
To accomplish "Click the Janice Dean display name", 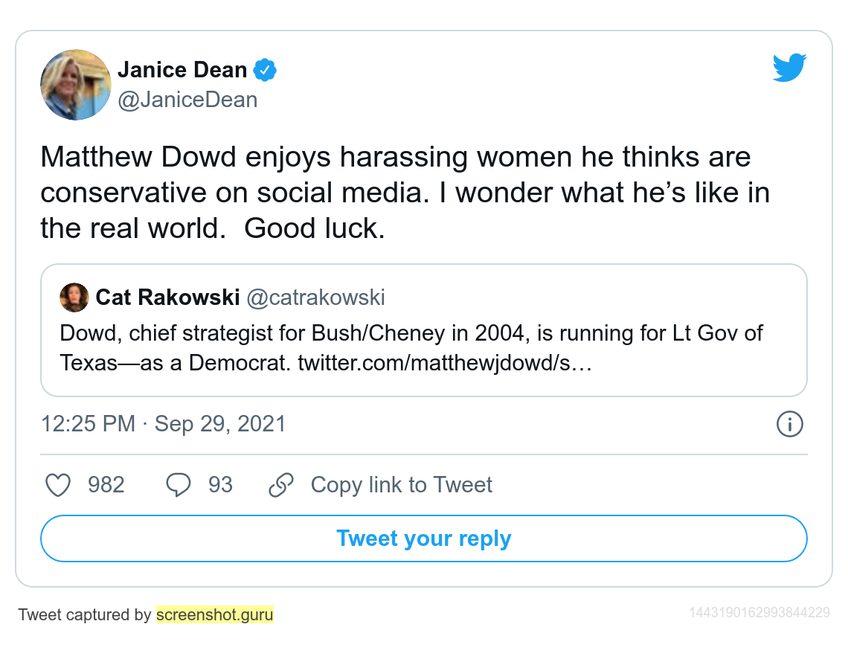I will (x=182, y=70).
